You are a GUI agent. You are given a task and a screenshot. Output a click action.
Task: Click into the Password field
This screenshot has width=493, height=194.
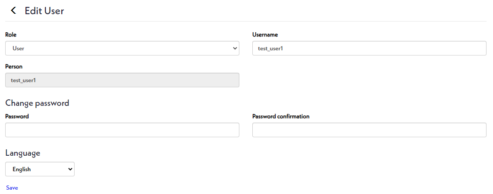(x=122, y=130)
